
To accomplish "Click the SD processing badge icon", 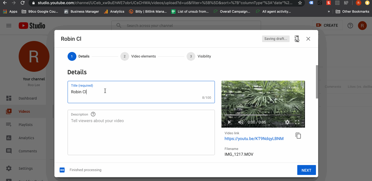I will pos(62,170).
